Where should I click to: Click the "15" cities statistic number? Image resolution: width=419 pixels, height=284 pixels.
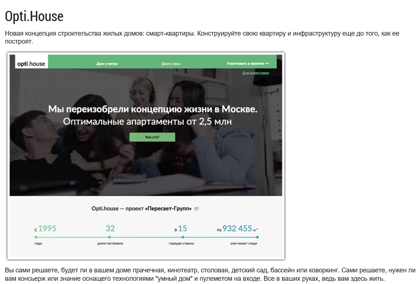coord(182,228)
